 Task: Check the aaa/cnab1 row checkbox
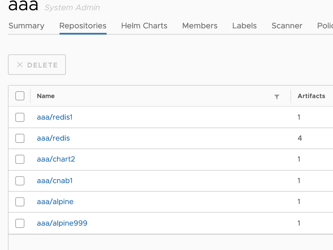pyautogui.click(x=20, y=181)
